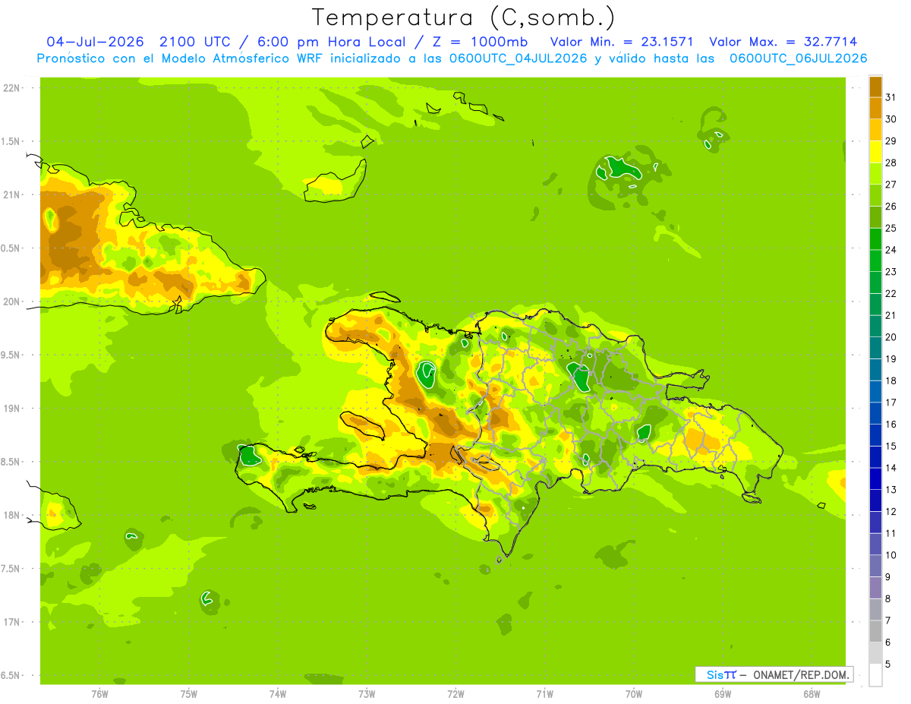Click the '22N' latitude label

coord(13,87)
